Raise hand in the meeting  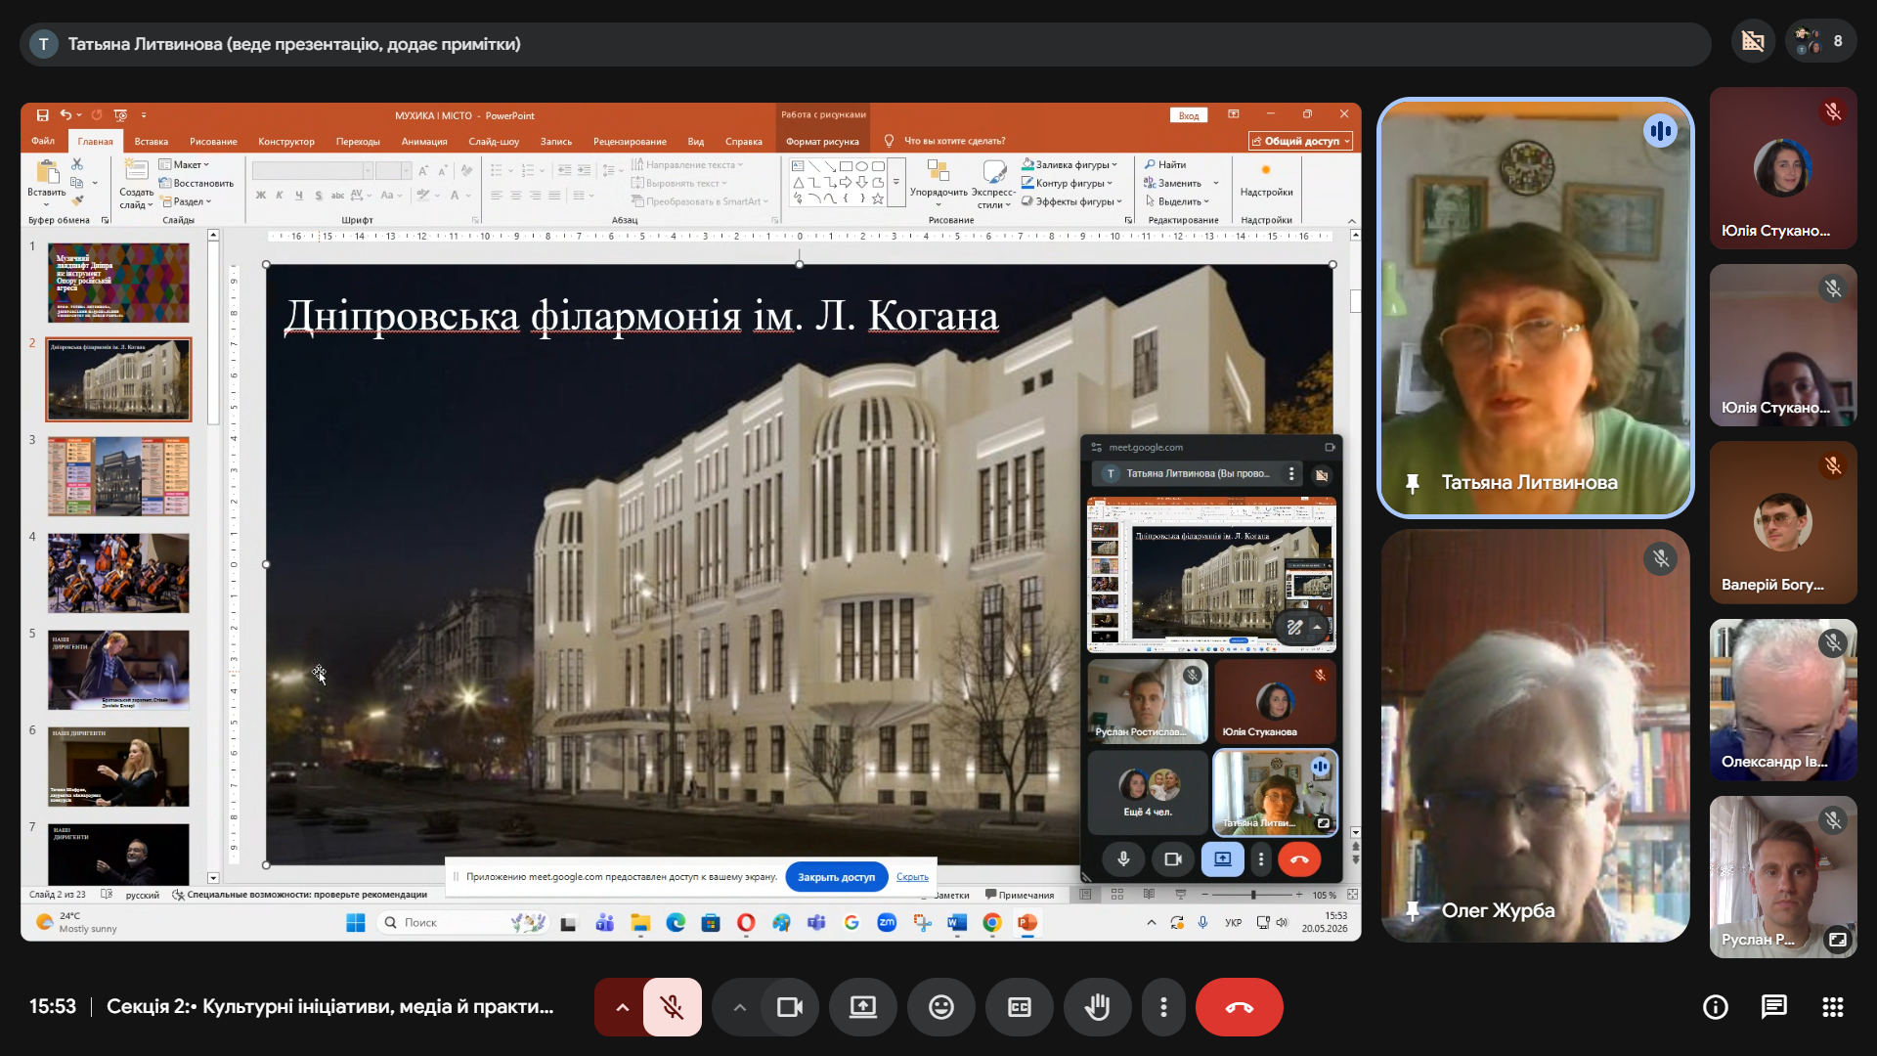[x=1097, y=1007]
